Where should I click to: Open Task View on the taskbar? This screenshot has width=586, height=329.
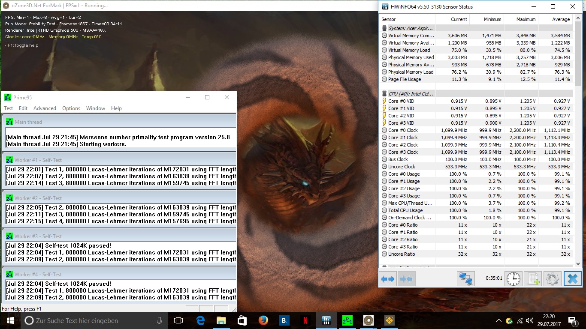click(x=178, y=320)
